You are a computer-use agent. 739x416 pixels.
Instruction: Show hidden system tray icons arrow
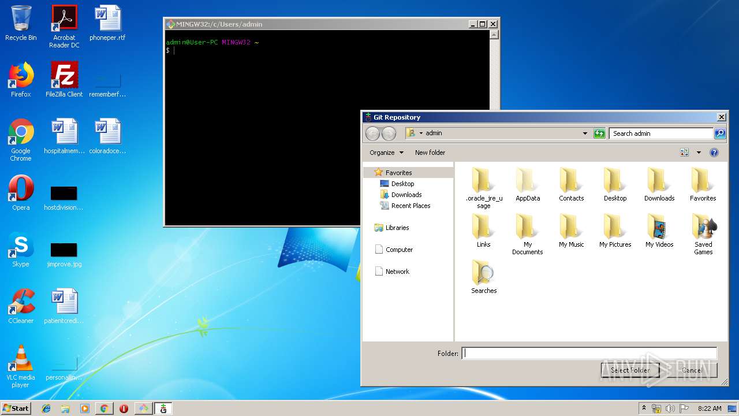pyautogui.click(x=644, y=408)
